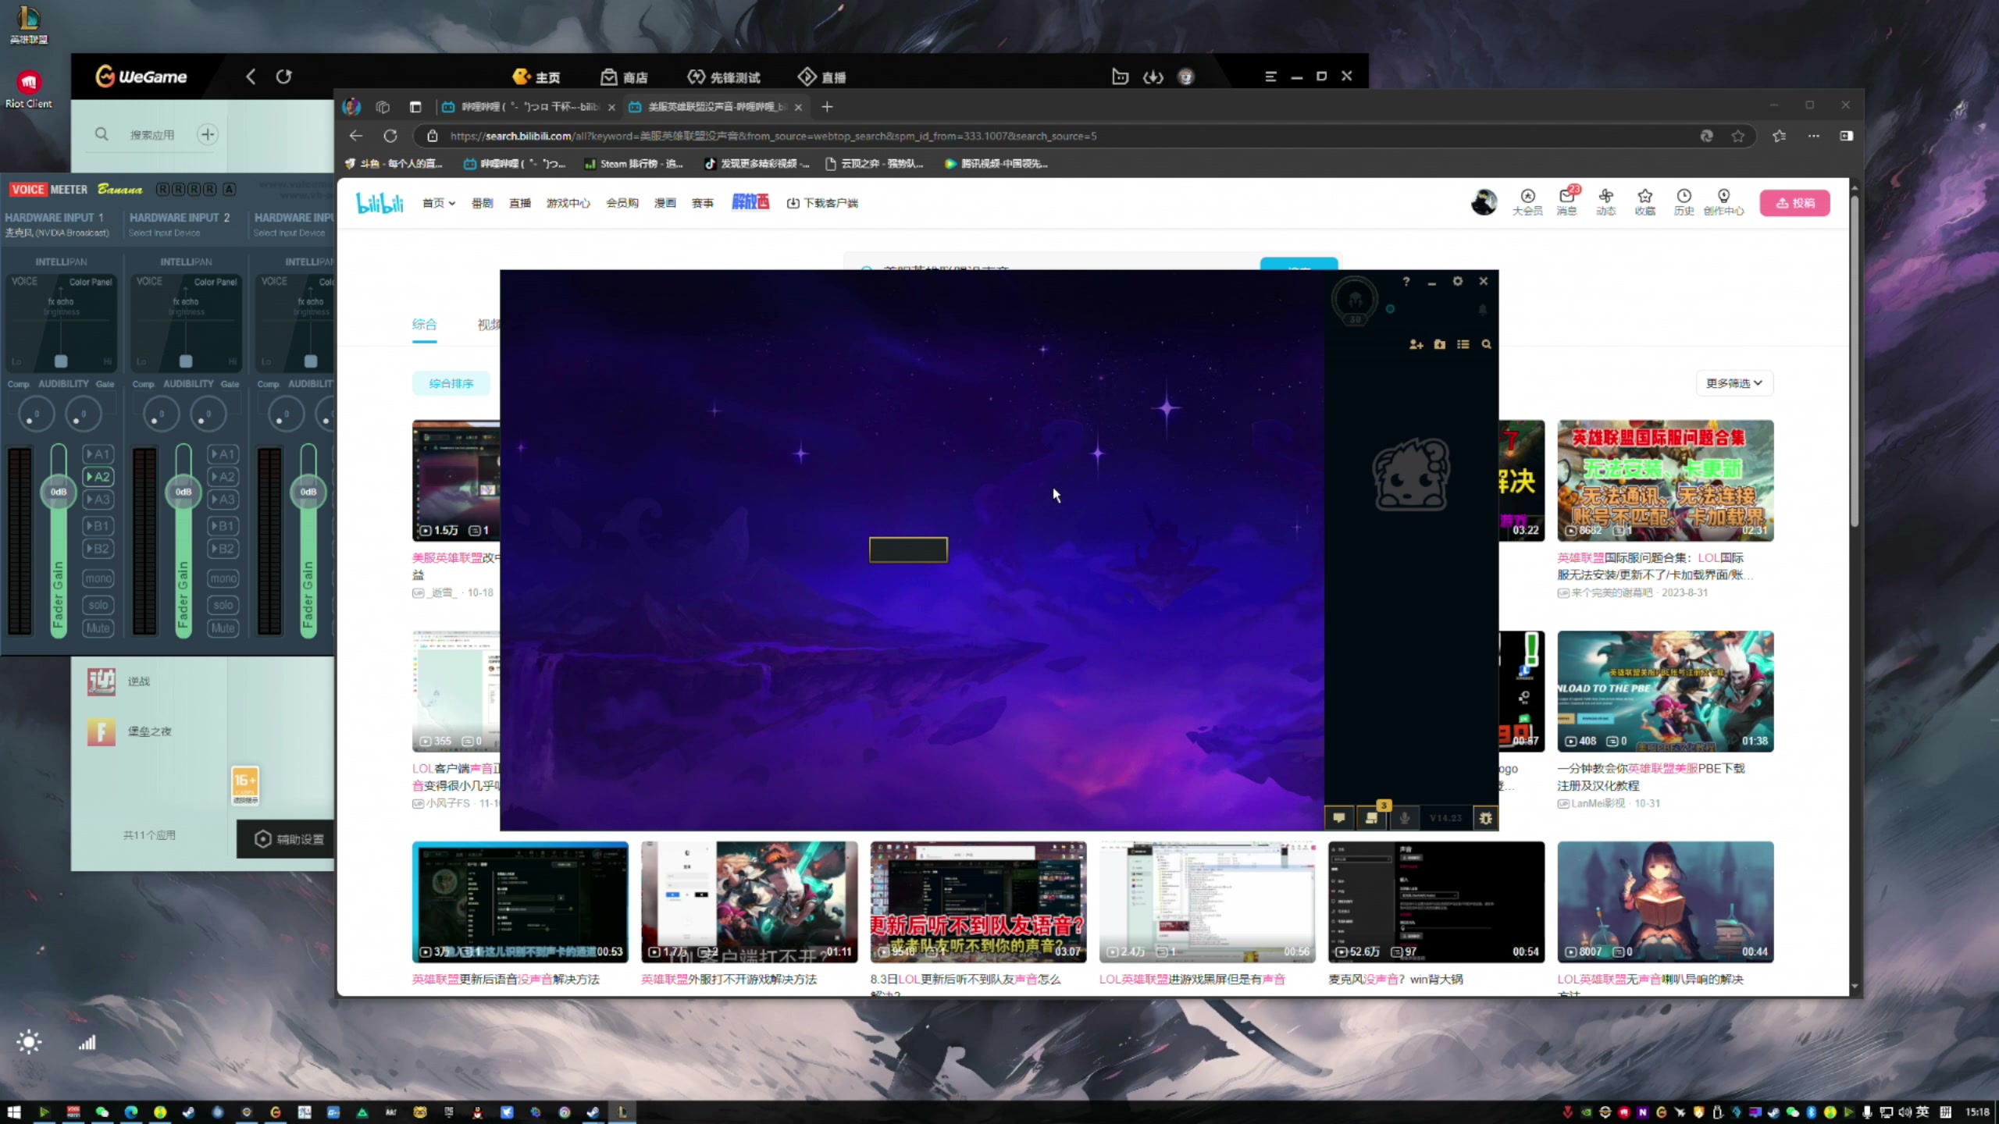Click Add Friend icon in League social panel
The width and height of the screenshot is (1999, 1124).
click(1416, 344)
